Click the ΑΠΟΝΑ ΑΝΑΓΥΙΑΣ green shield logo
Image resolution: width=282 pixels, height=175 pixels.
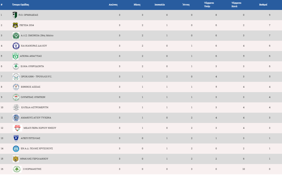[x=15, y=56]
